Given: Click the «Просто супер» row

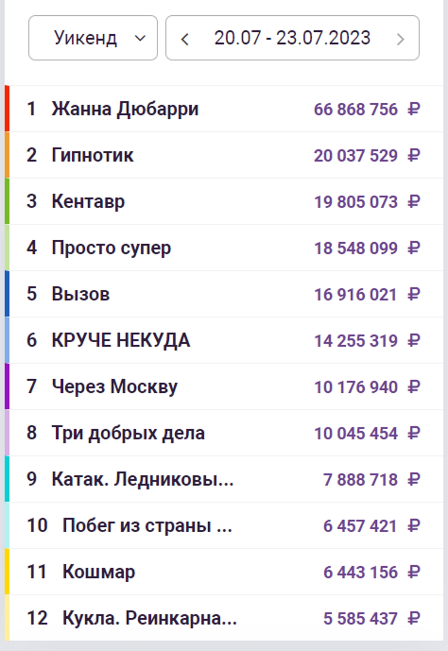Looking at the screenshot, I should pos(111,247).
